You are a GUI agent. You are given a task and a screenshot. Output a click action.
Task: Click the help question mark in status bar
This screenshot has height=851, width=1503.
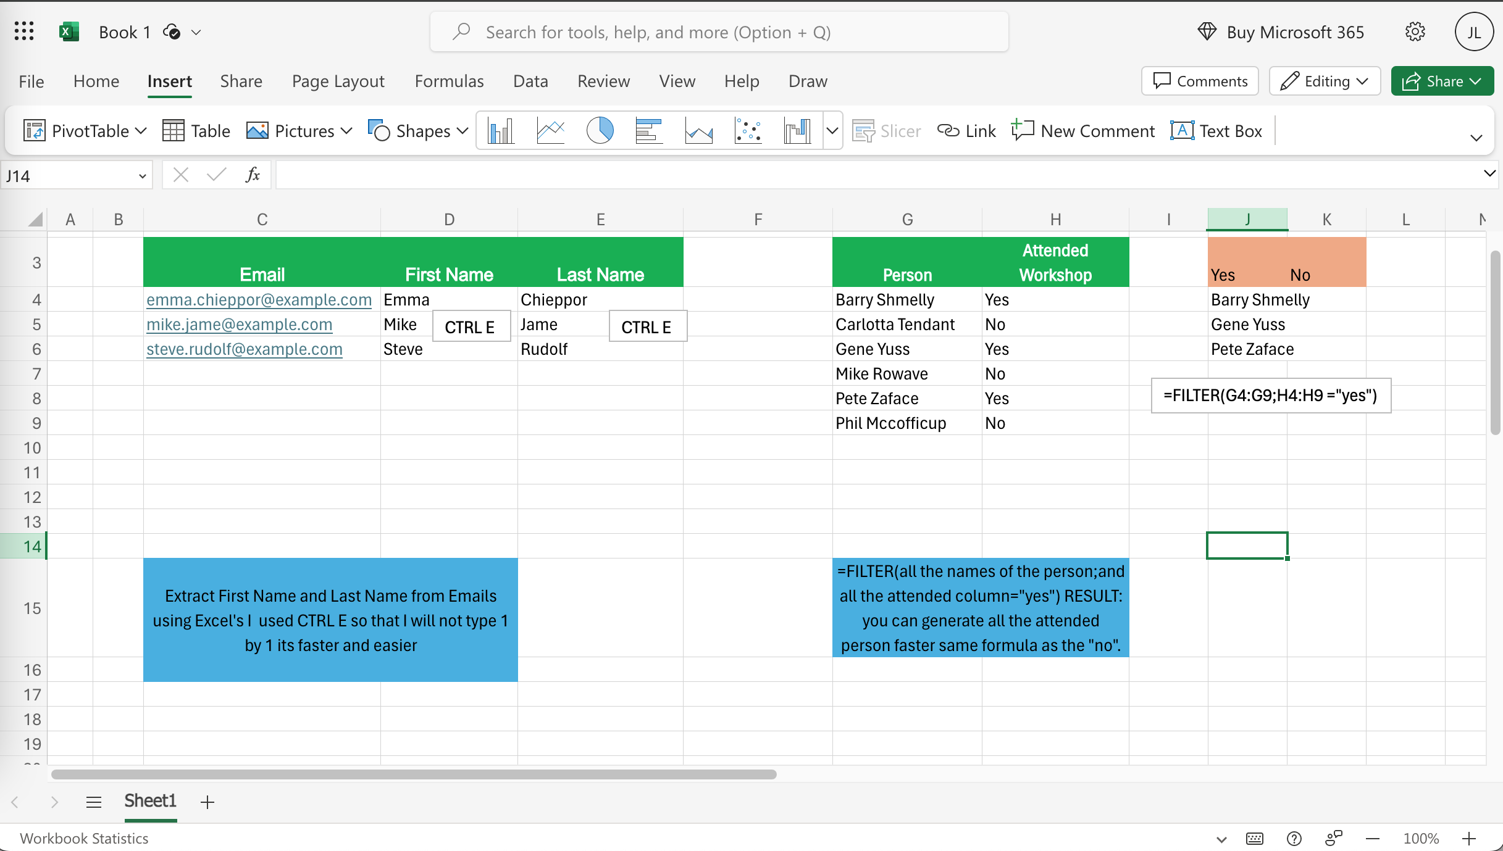click(x=1294, y=839)
